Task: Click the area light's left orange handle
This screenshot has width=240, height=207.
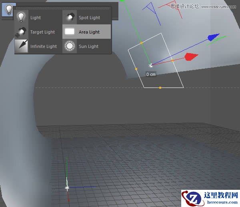Action: (x=136, y=69)
